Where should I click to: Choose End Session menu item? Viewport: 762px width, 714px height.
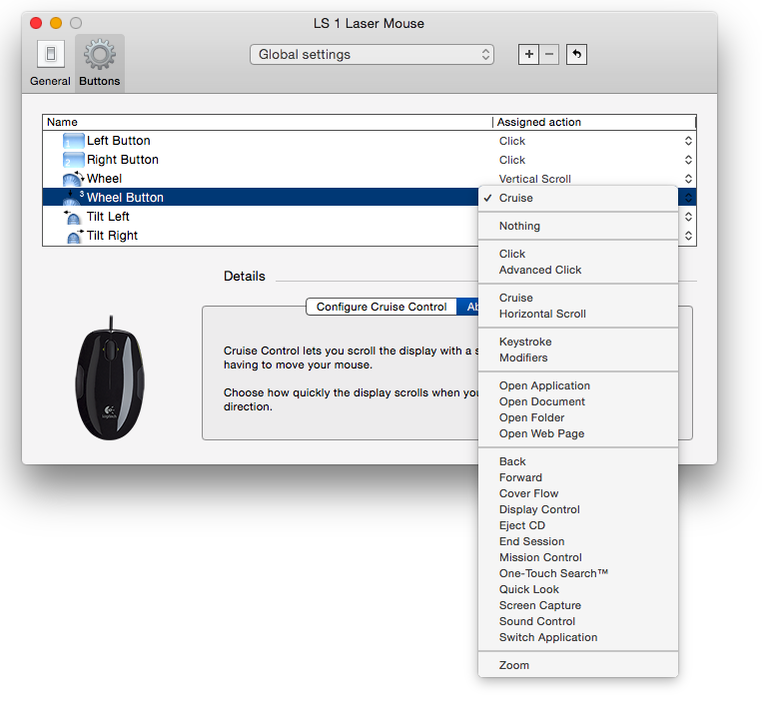[x=578, y=541]
